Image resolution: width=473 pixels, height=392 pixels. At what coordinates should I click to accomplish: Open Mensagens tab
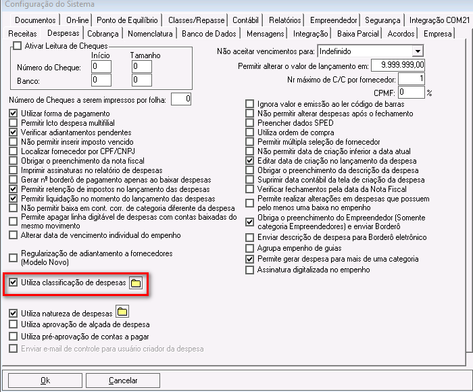pyautogui.click(x=265, y=34)
